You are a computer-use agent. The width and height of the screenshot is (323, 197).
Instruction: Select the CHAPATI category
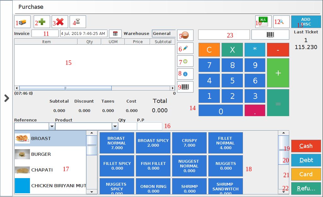50,170
